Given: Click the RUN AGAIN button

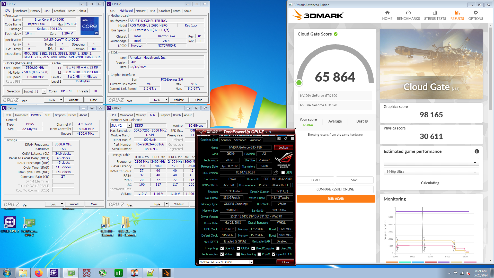Looking at the screenshot, I should pyautogui.click(x=336, y=199).
